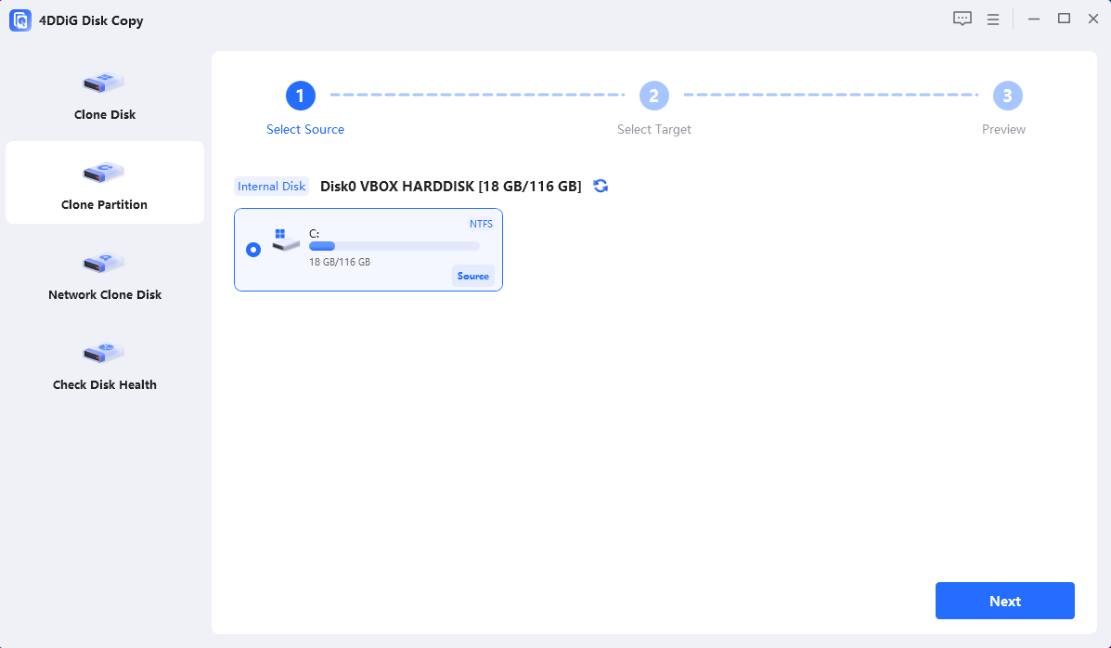Minimize the 4DDiG window
The width and height of the screenshot is (1111, 648).
pyautogui.click(x=1034, y=19)
